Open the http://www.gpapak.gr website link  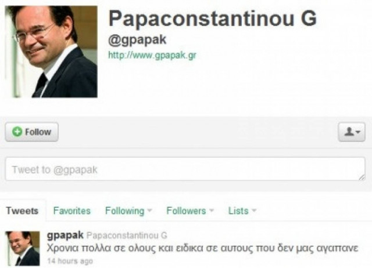click(152, 56)
